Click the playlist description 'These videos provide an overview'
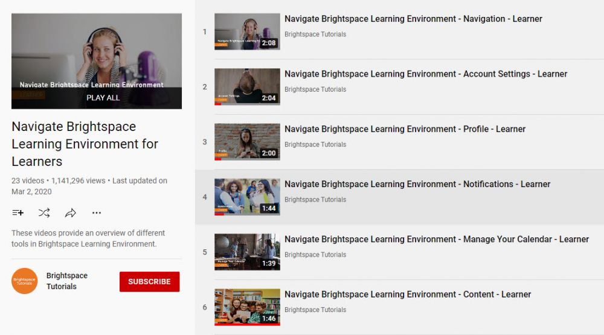604x335 pixels. click(x=88, y=238)
